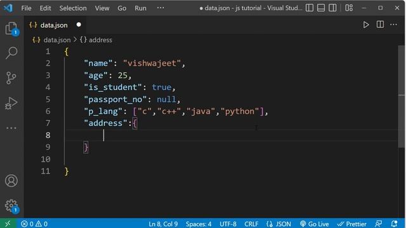This screenshot has height=228, width=406.
Task: Click the VS Code logo icon
Action: point(8,8)
